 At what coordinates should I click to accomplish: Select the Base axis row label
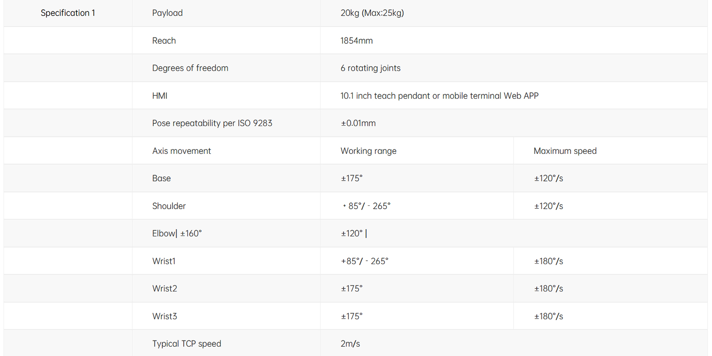pyautogui.click(x=161, y=178)
